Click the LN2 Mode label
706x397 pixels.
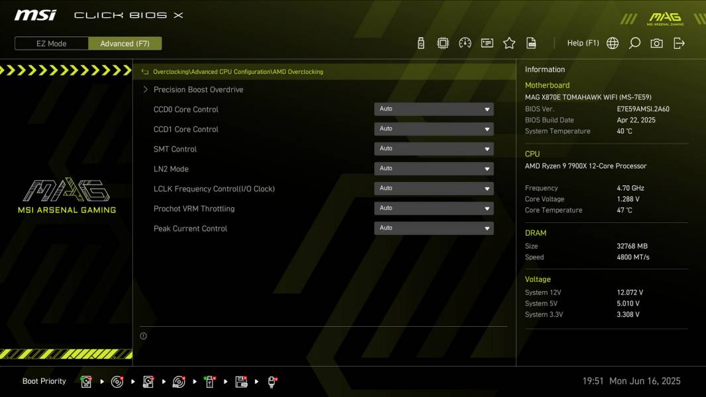click(x=171, y=169)
